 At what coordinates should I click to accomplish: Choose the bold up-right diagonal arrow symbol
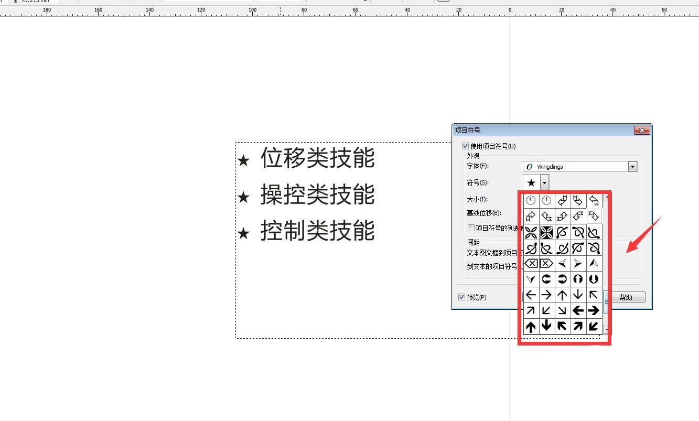[x=578, y=326]
